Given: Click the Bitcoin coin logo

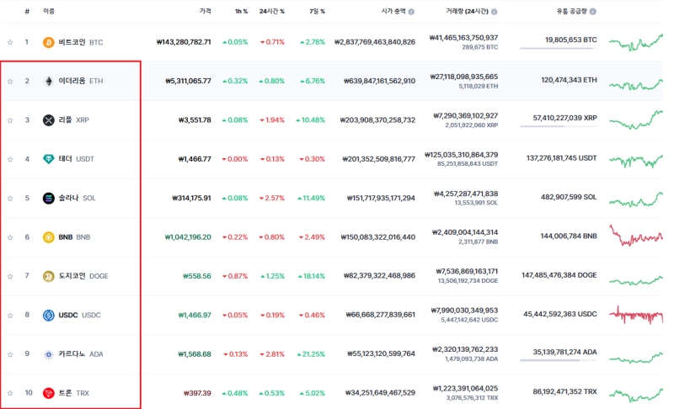Looking at the screenshot, I should pyautogui.click(x=49, y=42).
